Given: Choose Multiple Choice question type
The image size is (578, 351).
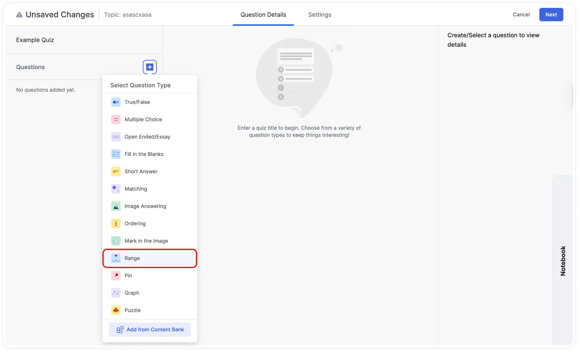Looking at the screenshot, I should tap(150, 119).
